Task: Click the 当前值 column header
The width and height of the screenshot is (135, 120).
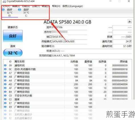Action: pos(74,61)
